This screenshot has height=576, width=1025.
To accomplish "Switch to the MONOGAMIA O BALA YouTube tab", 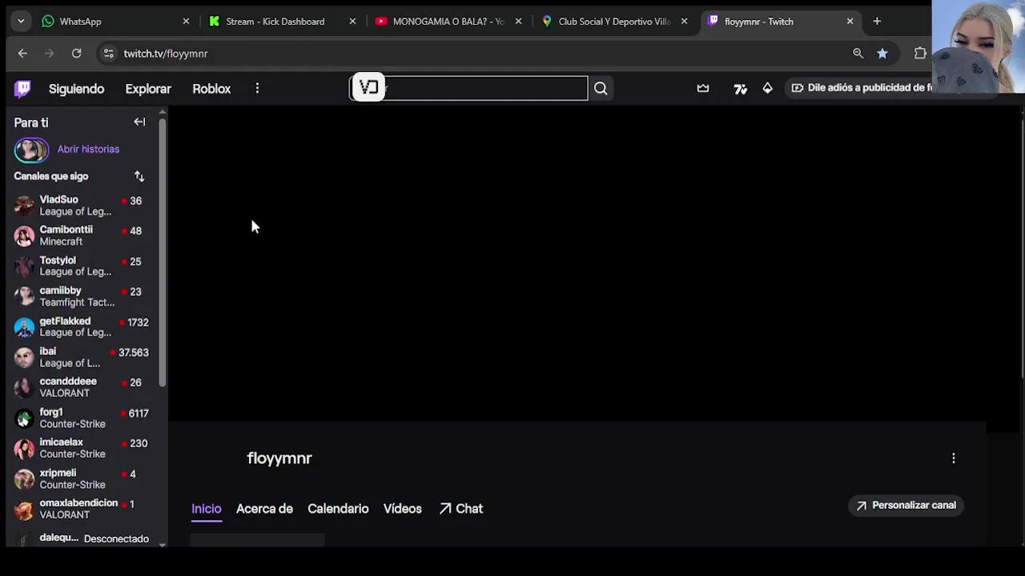I will pos(447,22).
